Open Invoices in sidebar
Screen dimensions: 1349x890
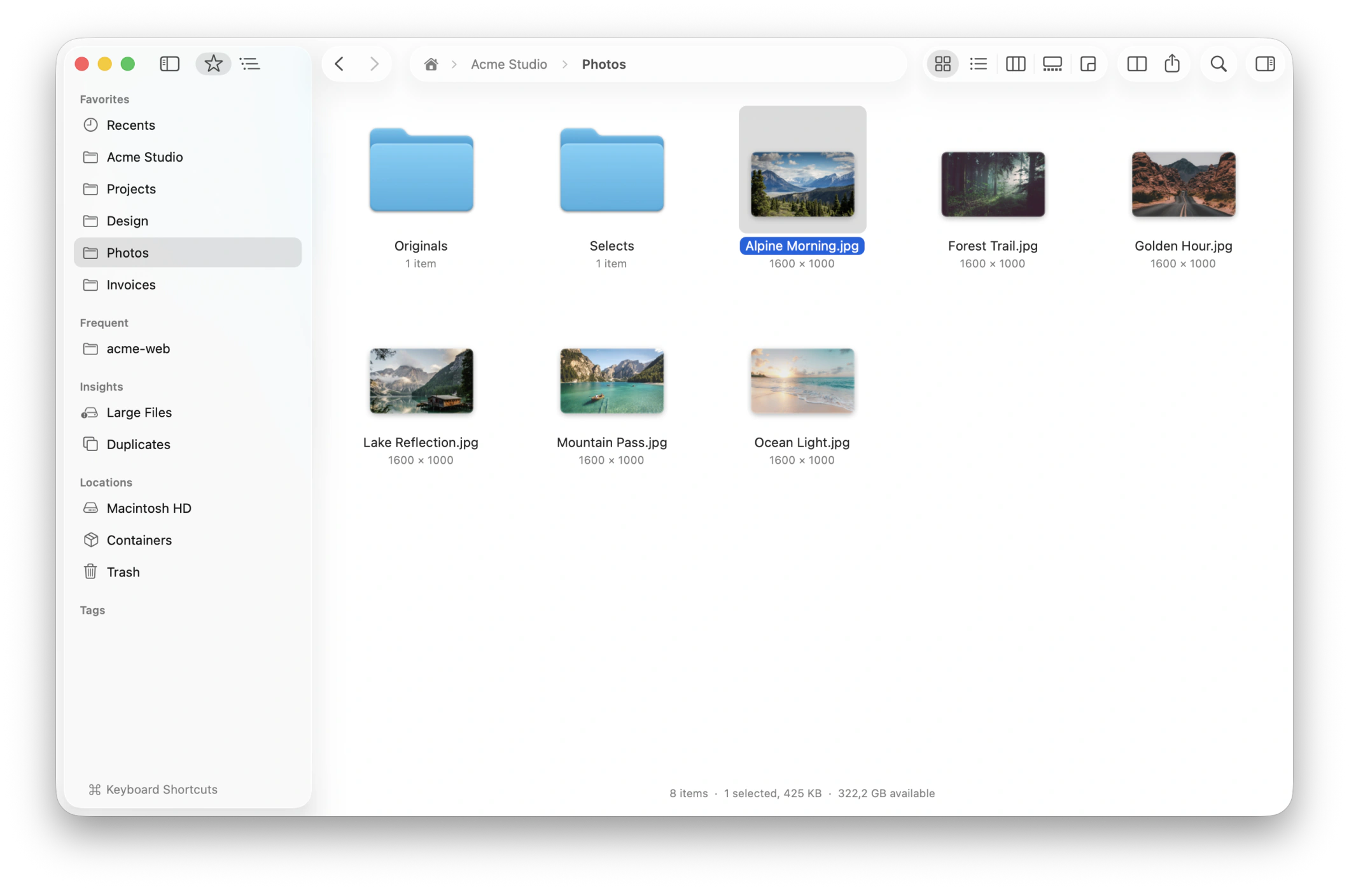point(188,285)
